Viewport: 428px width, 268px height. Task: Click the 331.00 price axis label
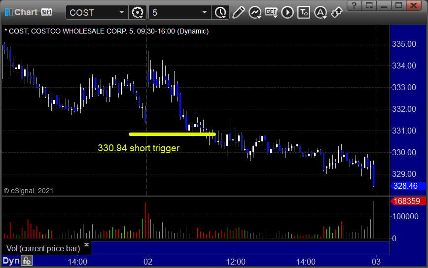pos(404,131)
